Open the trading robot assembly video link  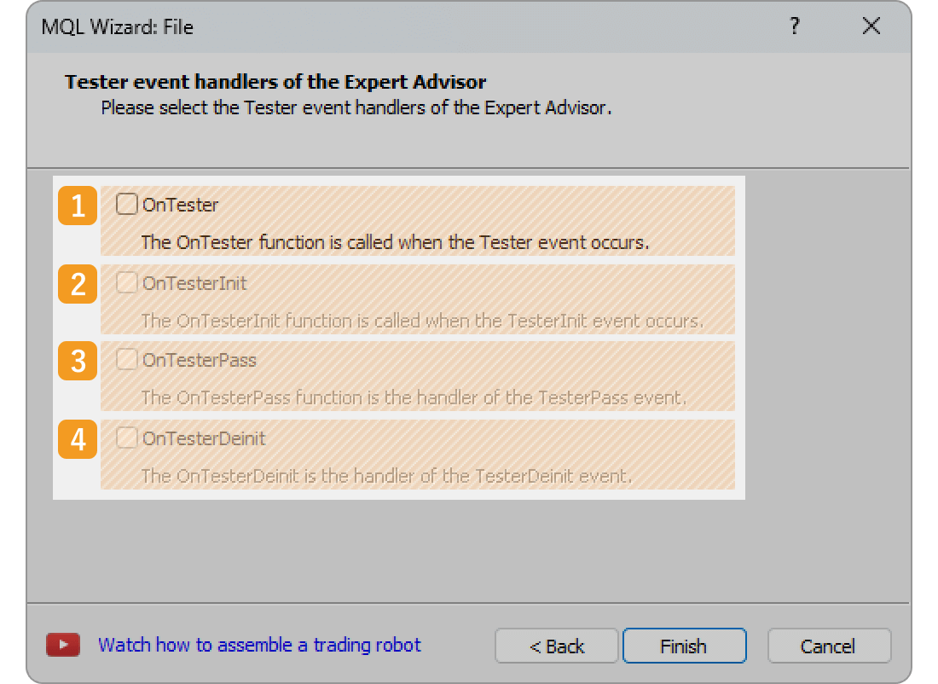point(259,645)
